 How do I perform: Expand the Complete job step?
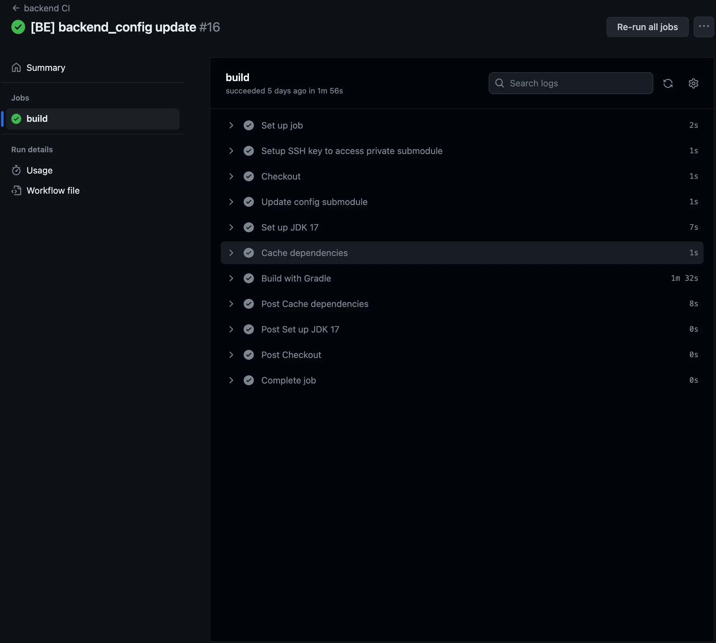tap(231, 380)
